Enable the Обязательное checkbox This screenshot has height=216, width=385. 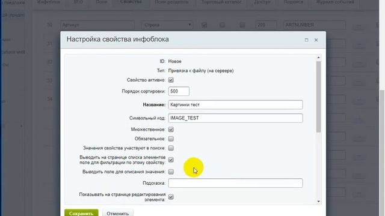(171, 139)
